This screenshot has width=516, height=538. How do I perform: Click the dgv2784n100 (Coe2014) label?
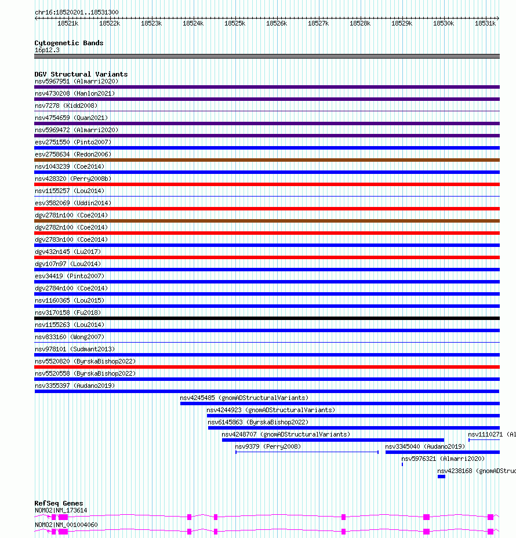coord(71,288)
